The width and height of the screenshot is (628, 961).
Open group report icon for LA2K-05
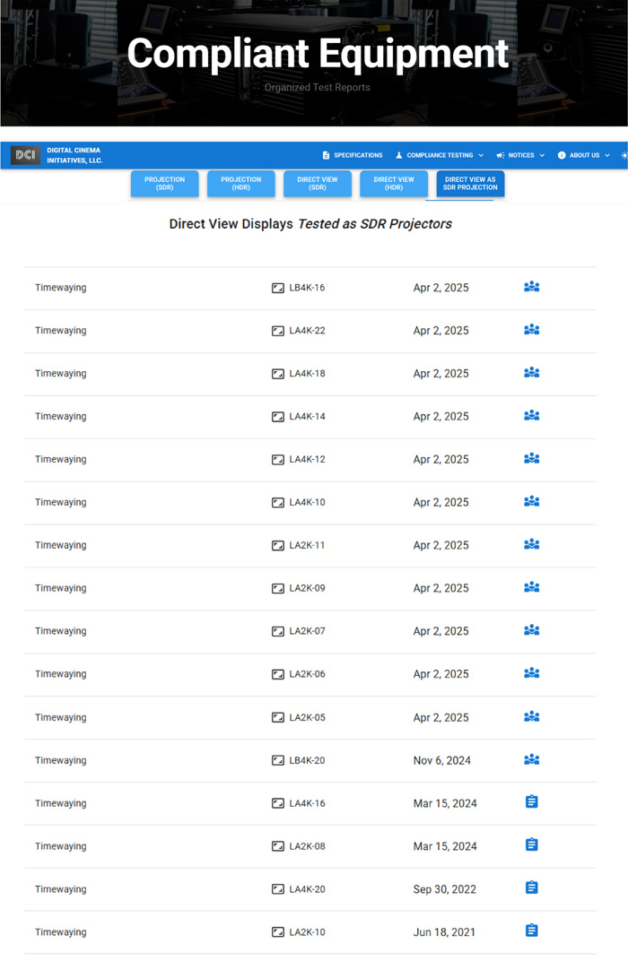coord(532,716)
